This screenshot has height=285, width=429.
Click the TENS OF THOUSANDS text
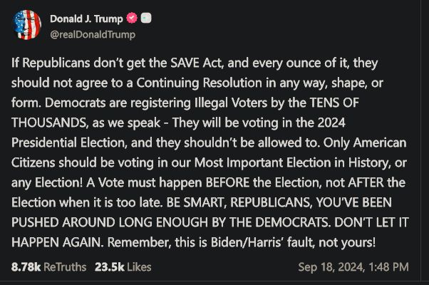185,113
